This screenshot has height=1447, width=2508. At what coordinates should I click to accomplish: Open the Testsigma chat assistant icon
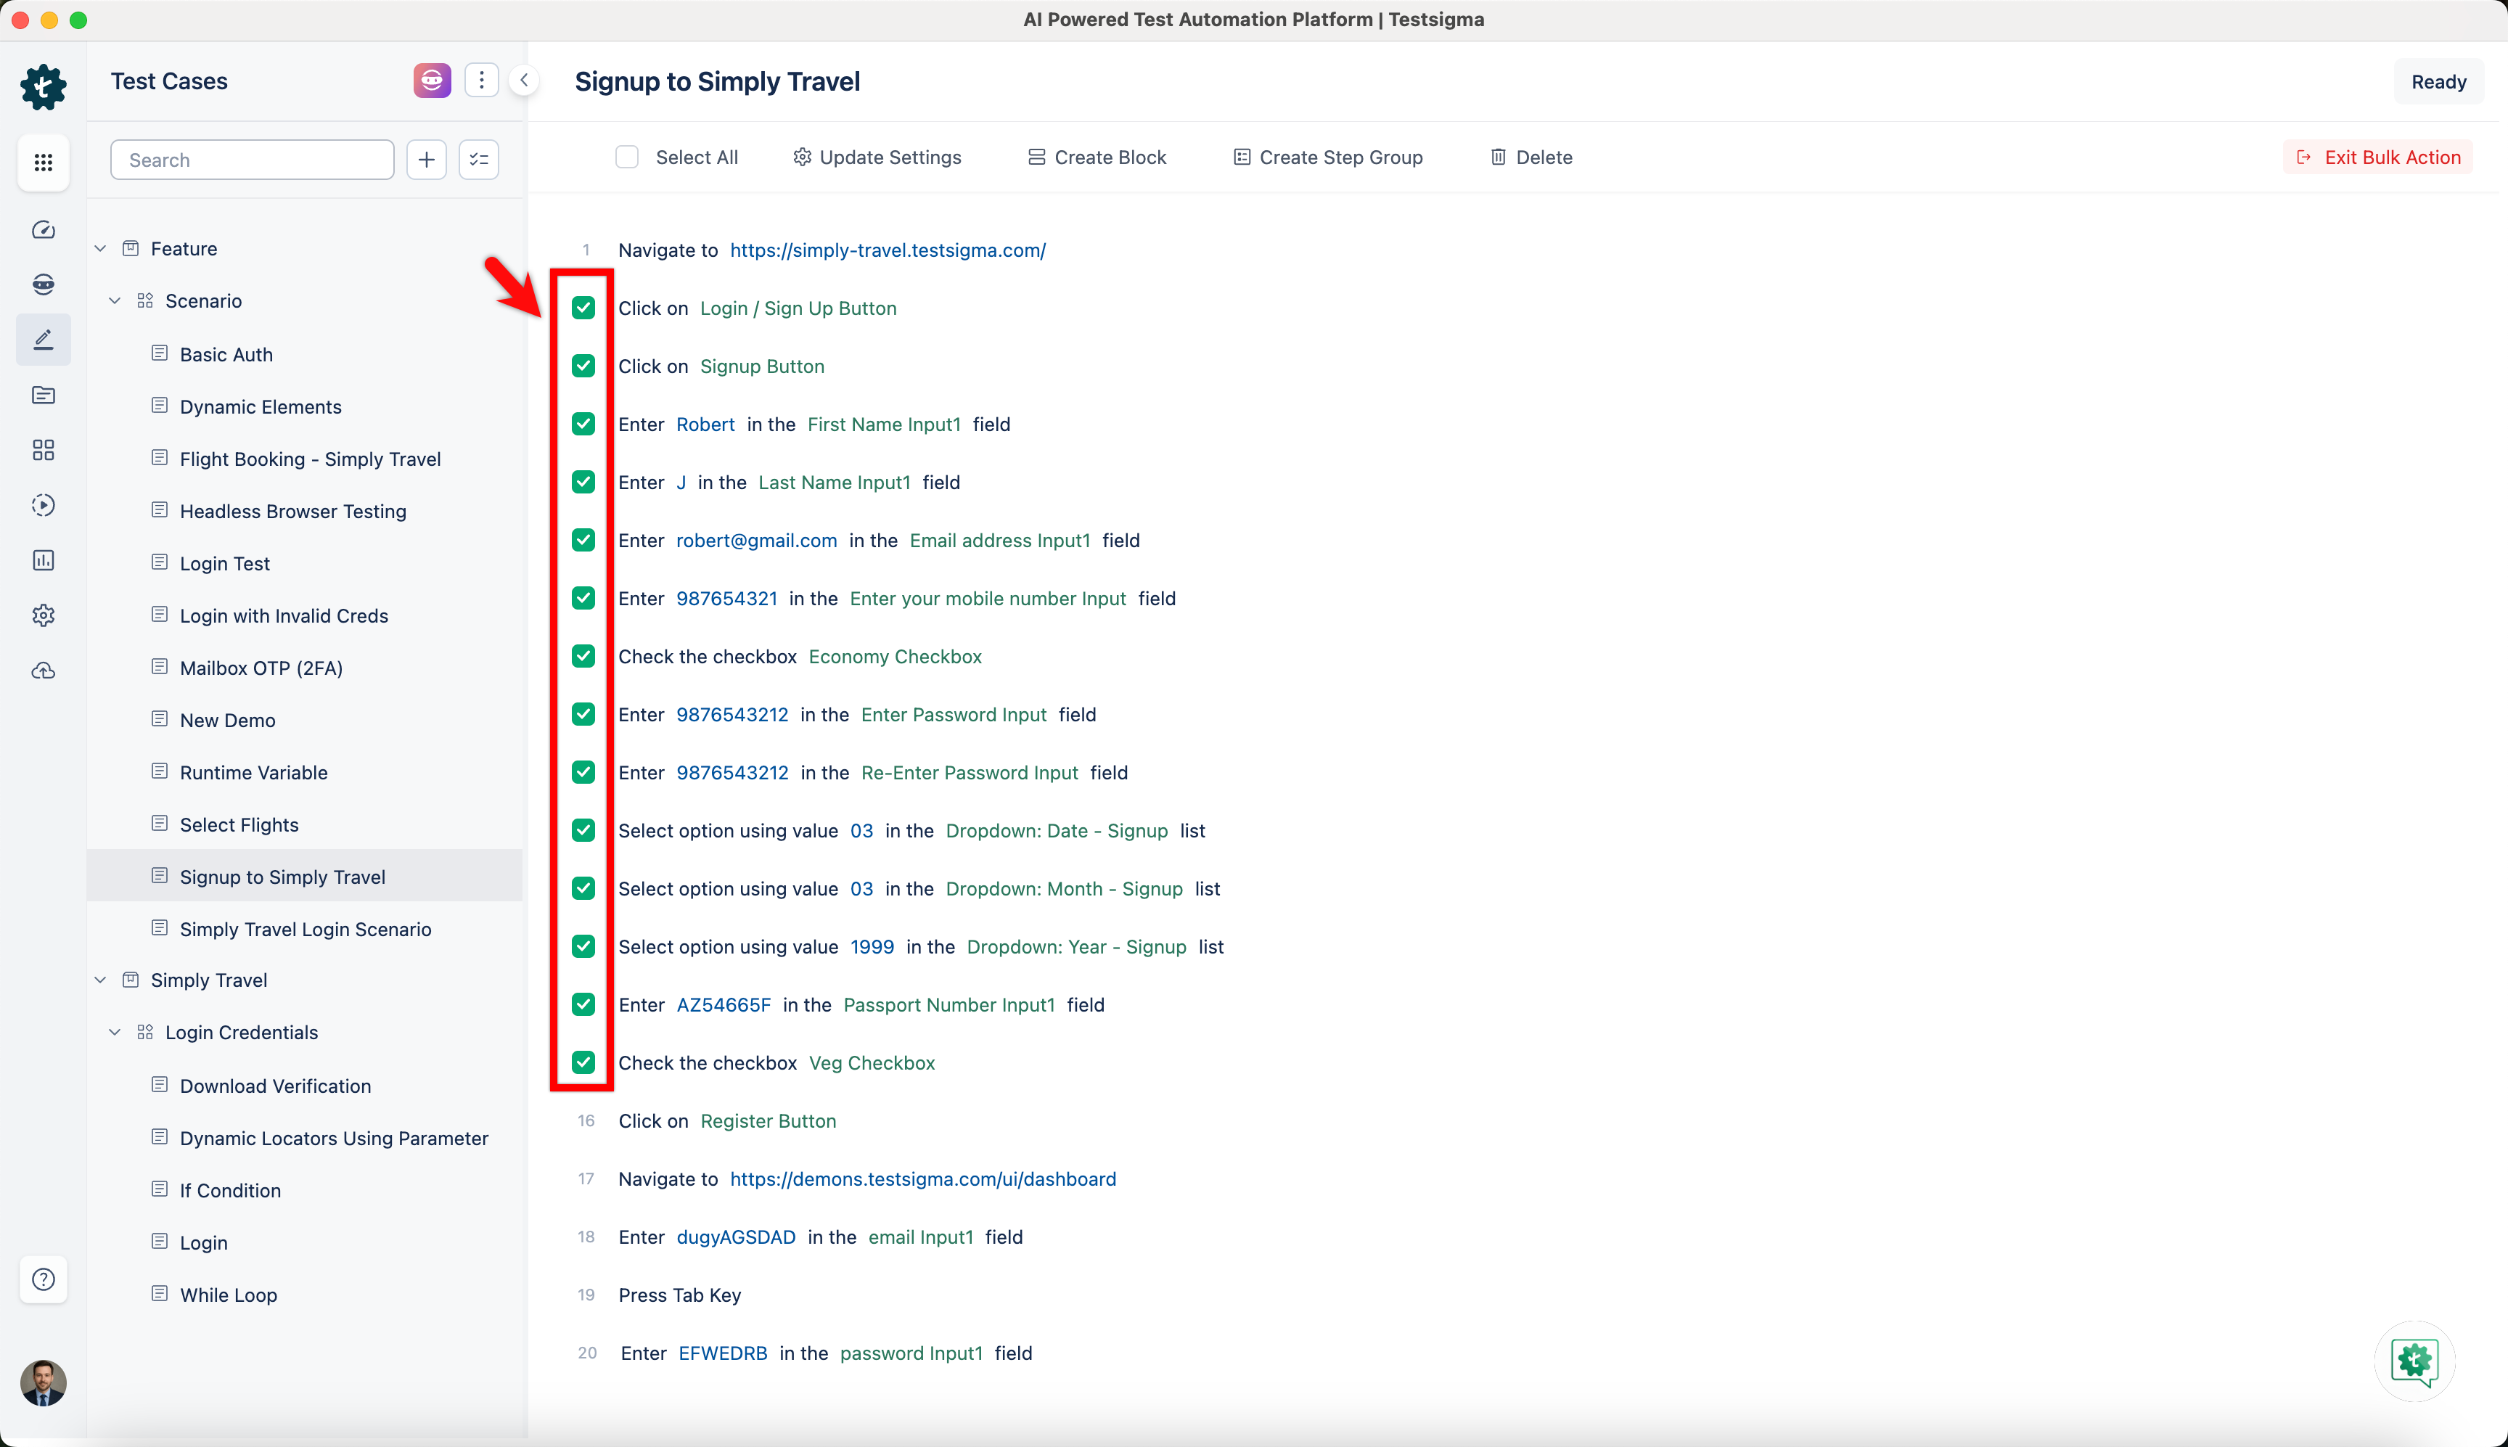point(2414,1361)
